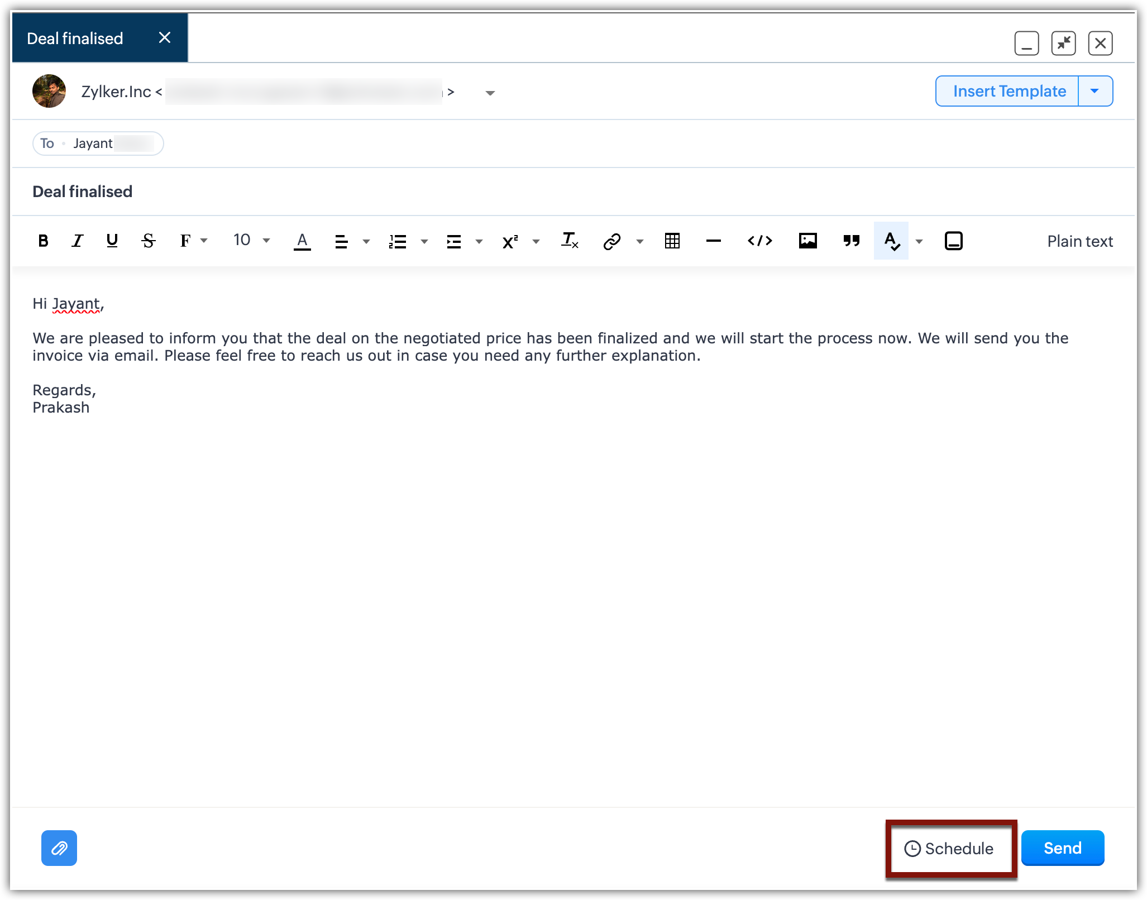Open the HTML code insert tool
This screenshot has width=1147, height=900.
[x=759, y=241]
